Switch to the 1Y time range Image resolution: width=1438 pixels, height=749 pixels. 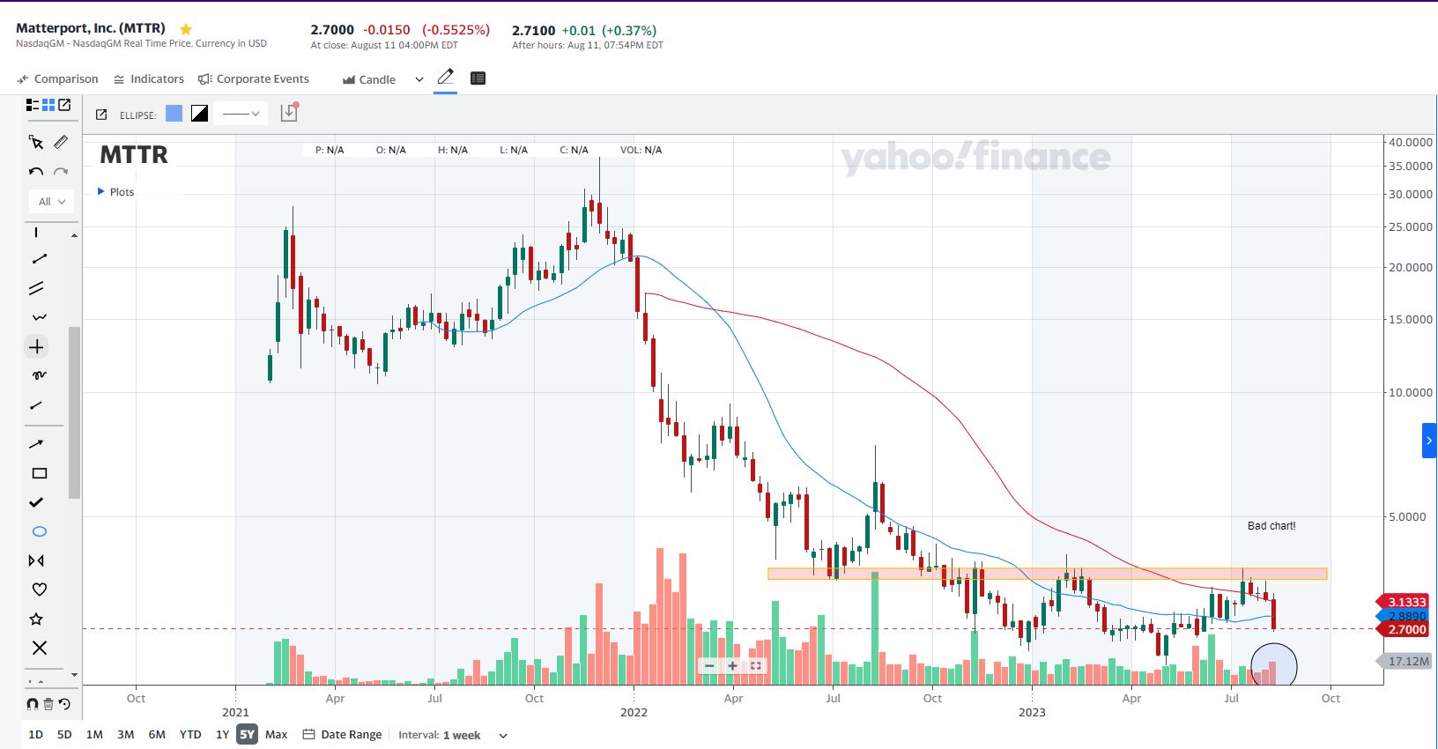pyautogui.click(x=222, y=734)
